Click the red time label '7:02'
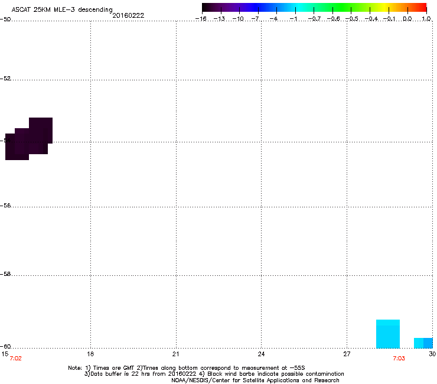Screen dimensions: 437x384 coord(15,359)
